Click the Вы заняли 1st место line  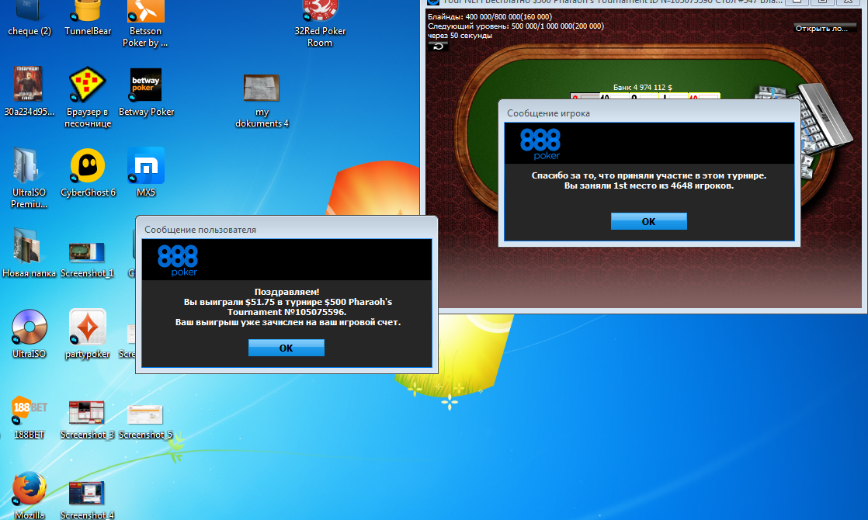tap(649, 185)
